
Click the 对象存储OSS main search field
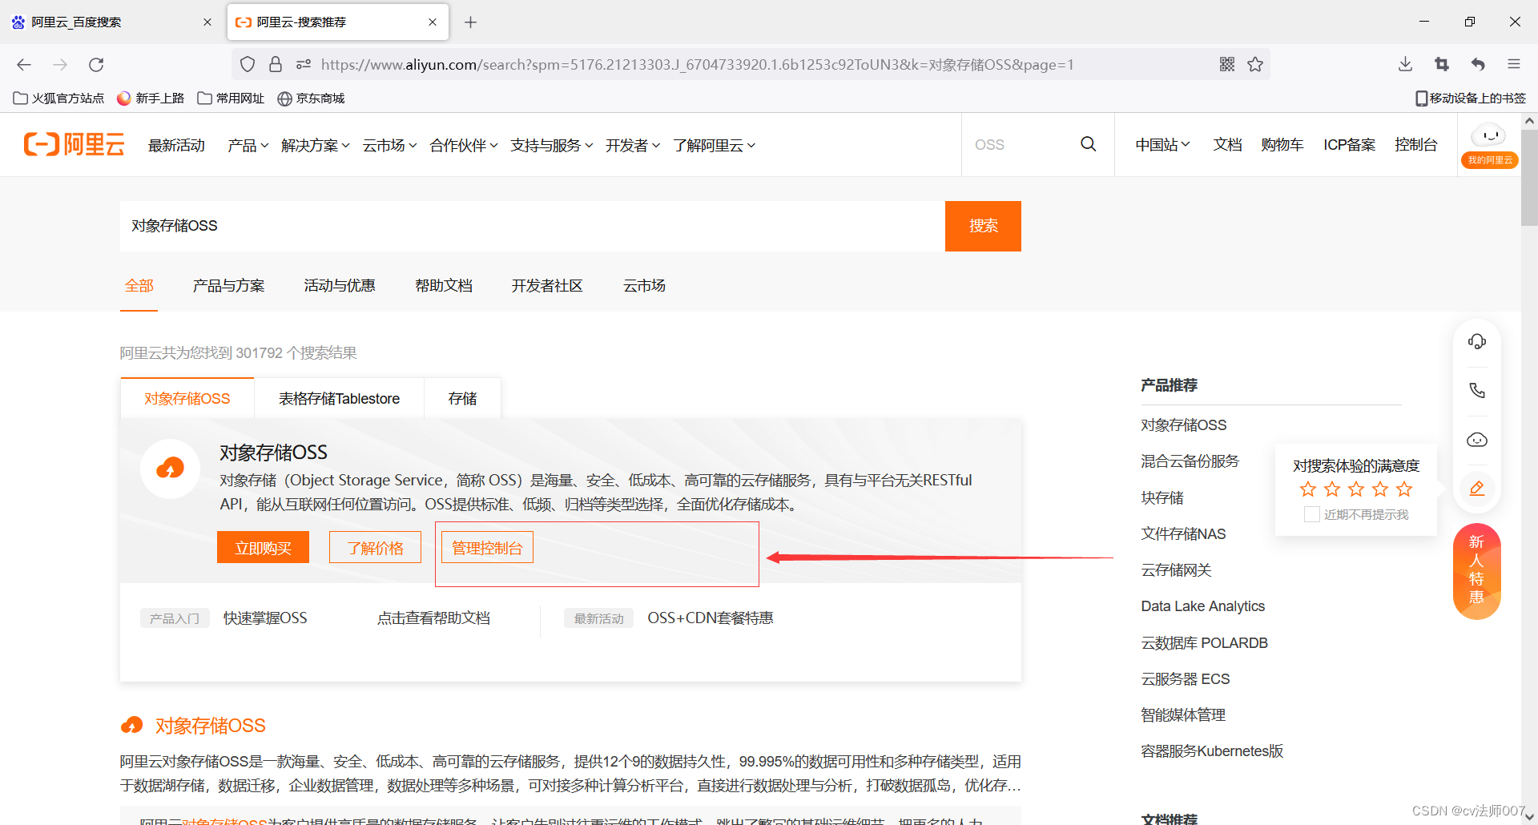click(532, 226)
